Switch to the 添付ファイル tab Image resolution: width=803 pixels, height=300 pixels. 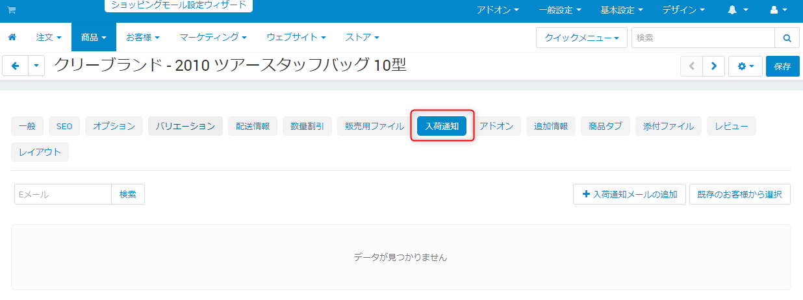click(669, 127)
